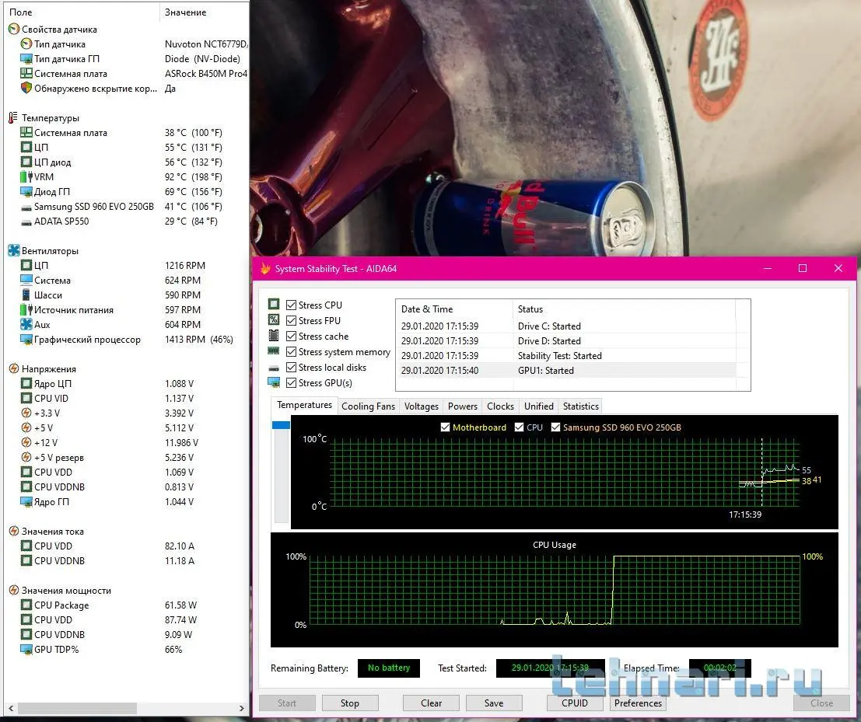
Task: Open CPUID panel via button
Action: click(x=575, y=703)
